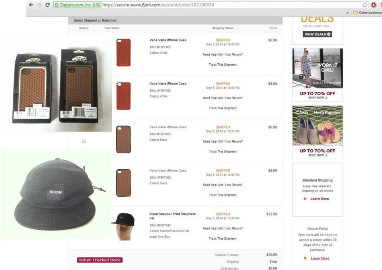The width and height of the screenshot is (382, 270).
Task: Click the red Opera-style extension icon
Action: [374, 5]
